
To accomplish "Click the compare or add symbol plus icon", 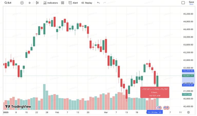I will coord(22,3).
